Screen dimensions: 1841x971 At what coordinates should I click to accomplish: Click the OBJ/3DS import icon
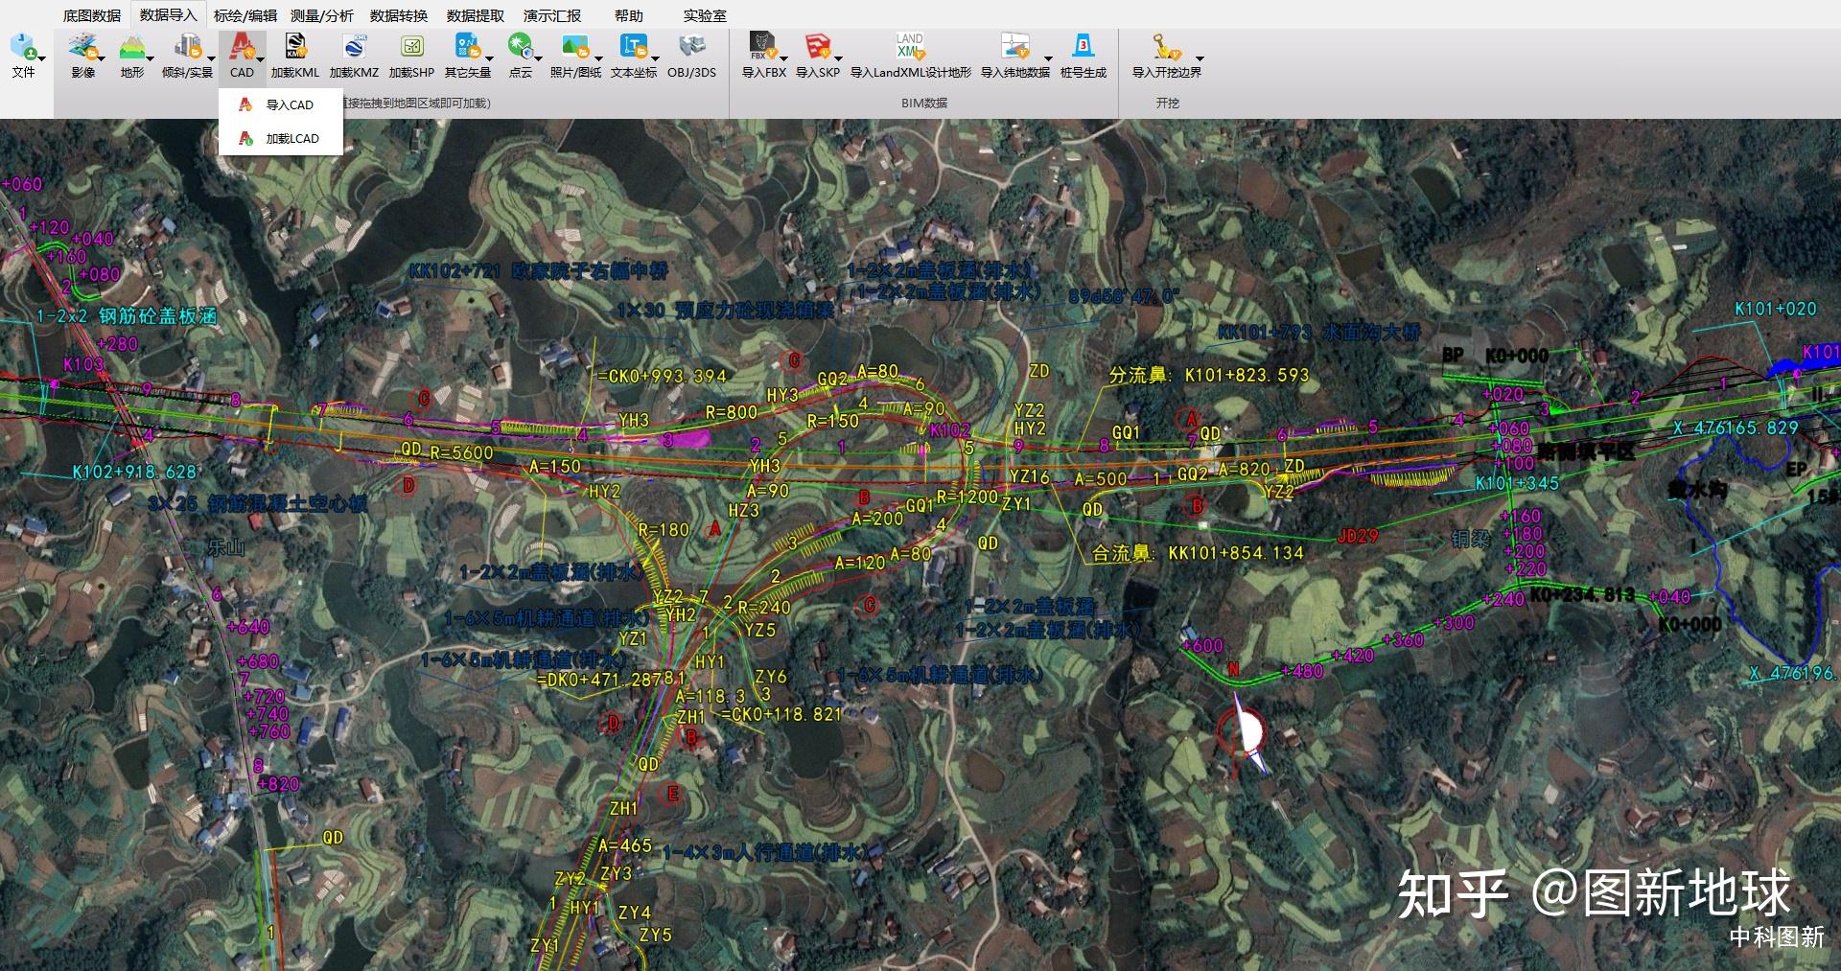point(691,47)
